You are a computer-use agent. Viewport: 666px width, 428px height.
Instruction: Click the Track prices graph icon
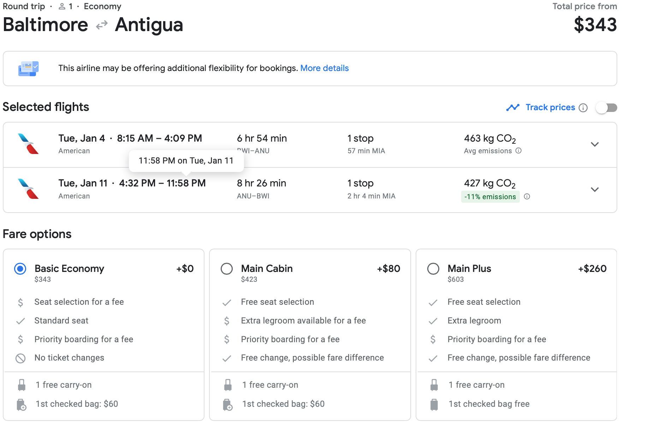(513, 107)
